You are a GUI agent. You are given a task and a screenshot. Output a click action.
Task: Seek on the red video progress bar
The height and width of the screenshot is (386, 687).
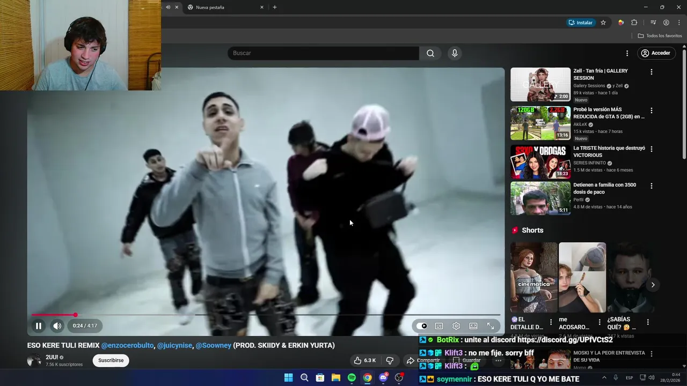click(x=53, y=315)
